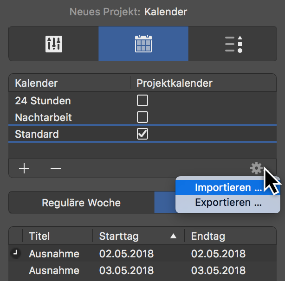Select the calendar tab icon
Screen dimensions: 285x281
pyautogui.click(x=143, y=44)
